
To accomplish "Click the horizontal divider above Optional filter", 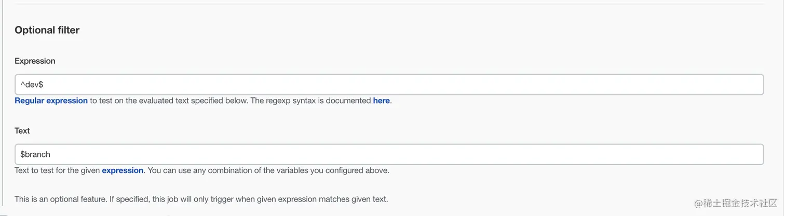I will [389, 4].
